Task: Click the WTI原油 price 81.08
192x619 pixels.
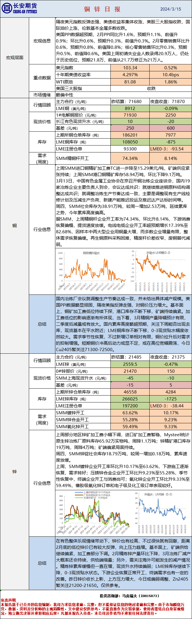Action: pyautogui.click(x=130, y=82)
